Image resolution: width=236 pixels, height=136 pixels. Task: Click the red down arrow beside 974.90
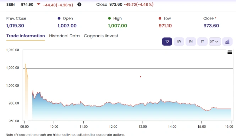39,4
